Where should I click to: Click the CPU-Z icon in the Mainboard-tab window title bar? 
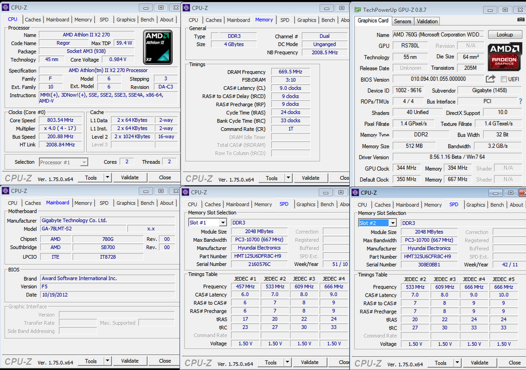pos(5,191)
